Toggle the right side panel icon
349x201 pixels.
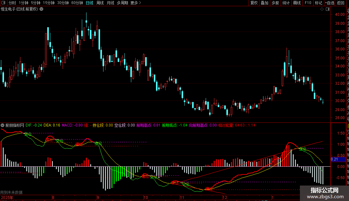point(328,9)
